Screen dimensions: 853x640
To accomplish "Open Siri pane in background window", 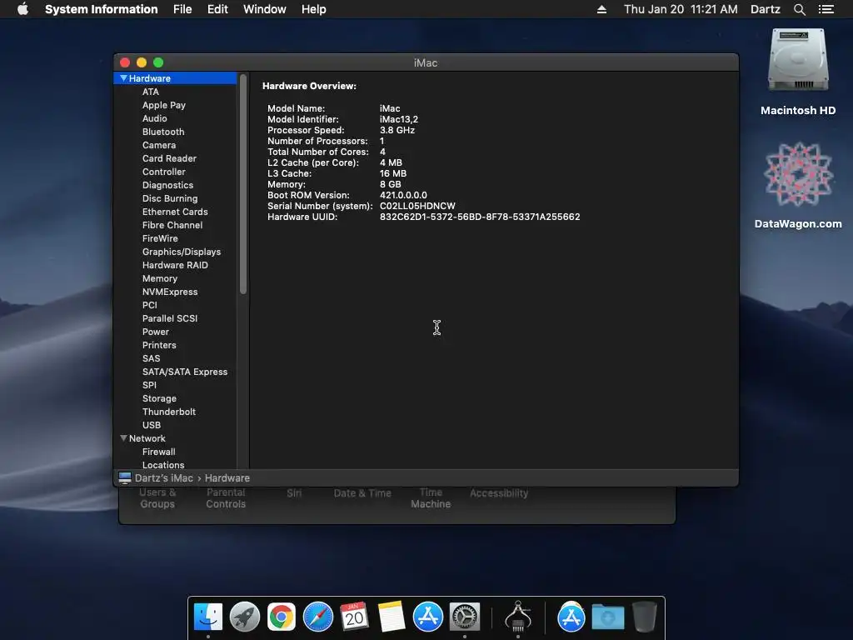I will click(294, 493).
